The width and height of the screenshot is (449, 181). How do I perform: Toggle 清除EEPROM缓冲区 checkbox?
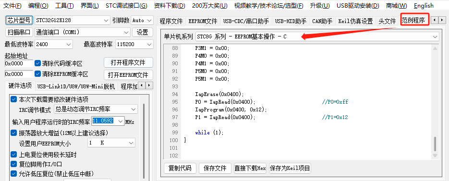[37, 74]
